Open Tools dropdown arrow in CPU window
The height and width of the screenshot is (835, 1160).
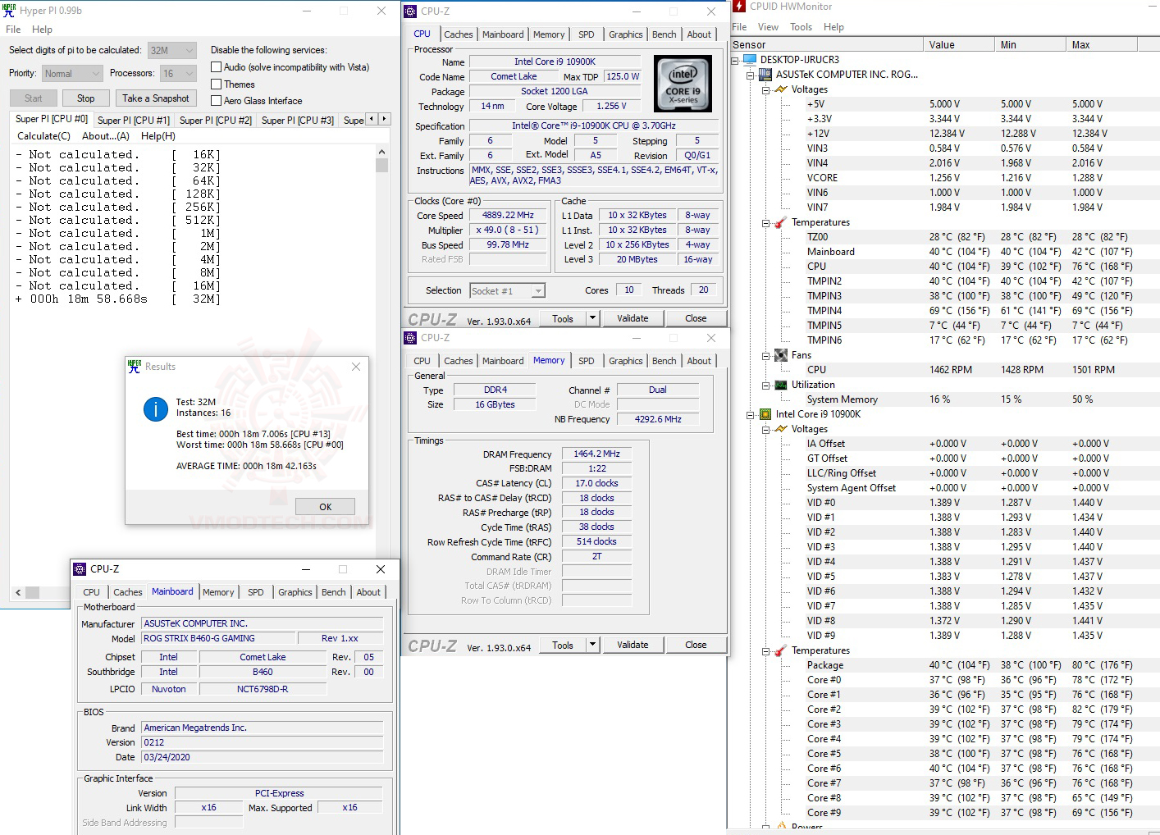[592, 318]
